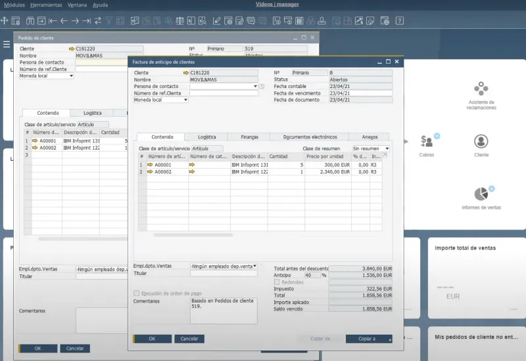Open the Ayuda menu
The image size is (526, 361).
(x=100, y=5)
